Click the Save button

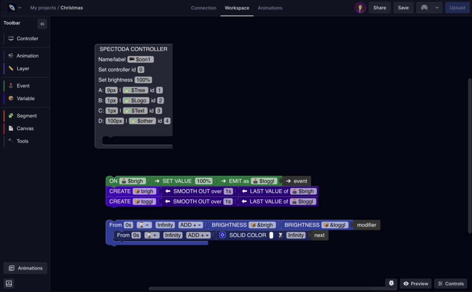[403, 8]
